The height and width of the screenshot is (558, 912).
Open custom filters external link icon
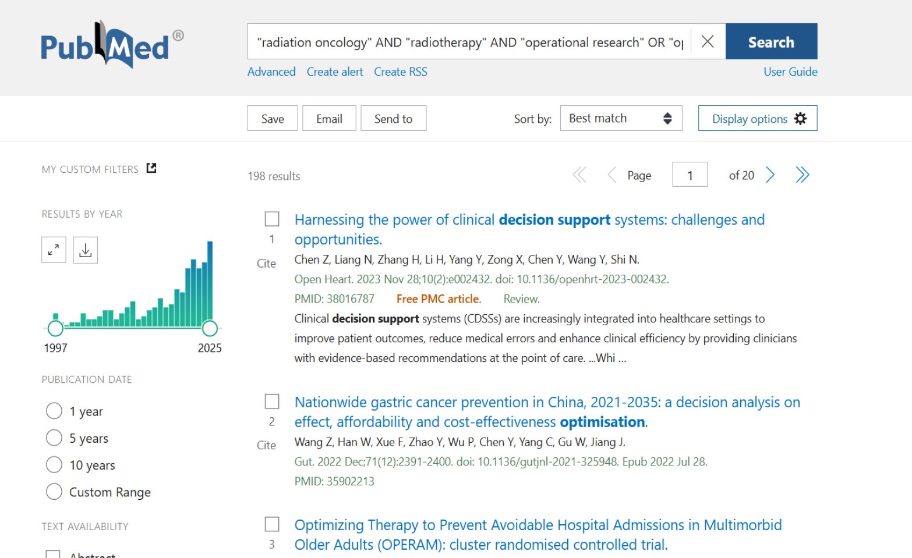point(151,168)
